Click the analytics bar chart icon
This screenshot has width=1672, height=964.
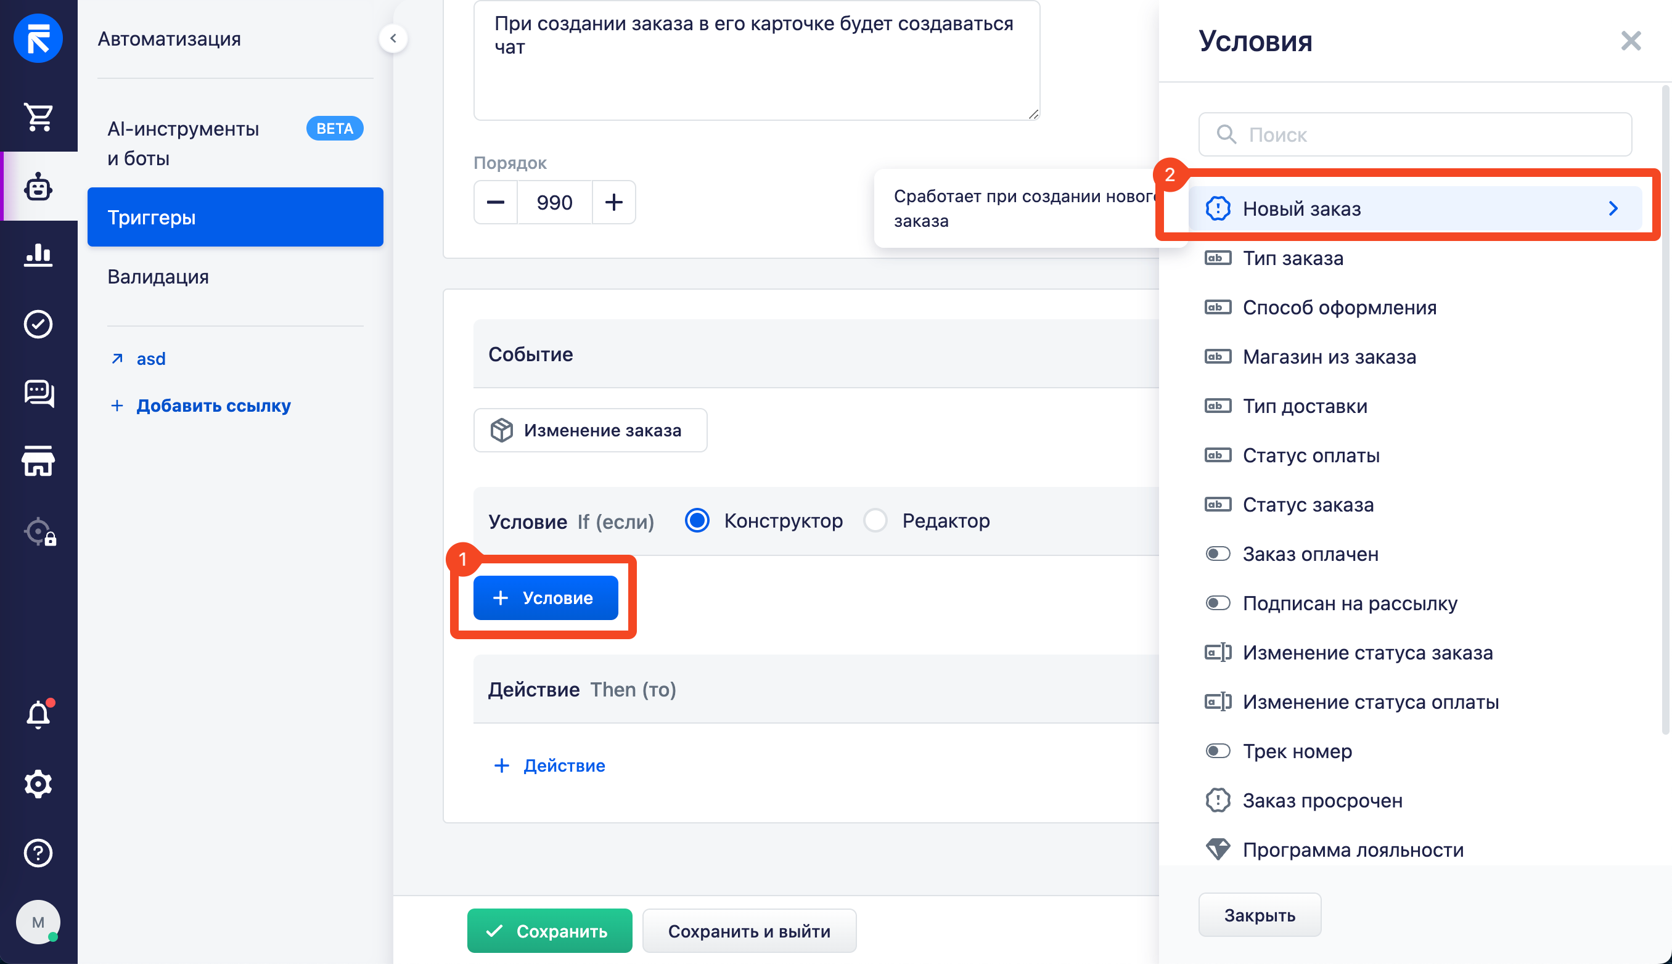pyautogui.click(x=38, y=254)
